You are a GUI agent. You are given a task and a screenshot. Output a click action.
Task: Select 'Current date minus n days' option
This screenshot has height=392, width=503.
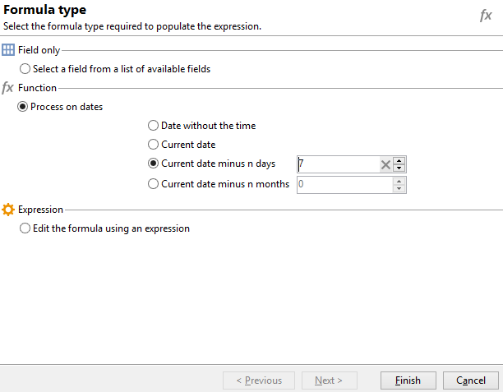[x=154, y=164]
